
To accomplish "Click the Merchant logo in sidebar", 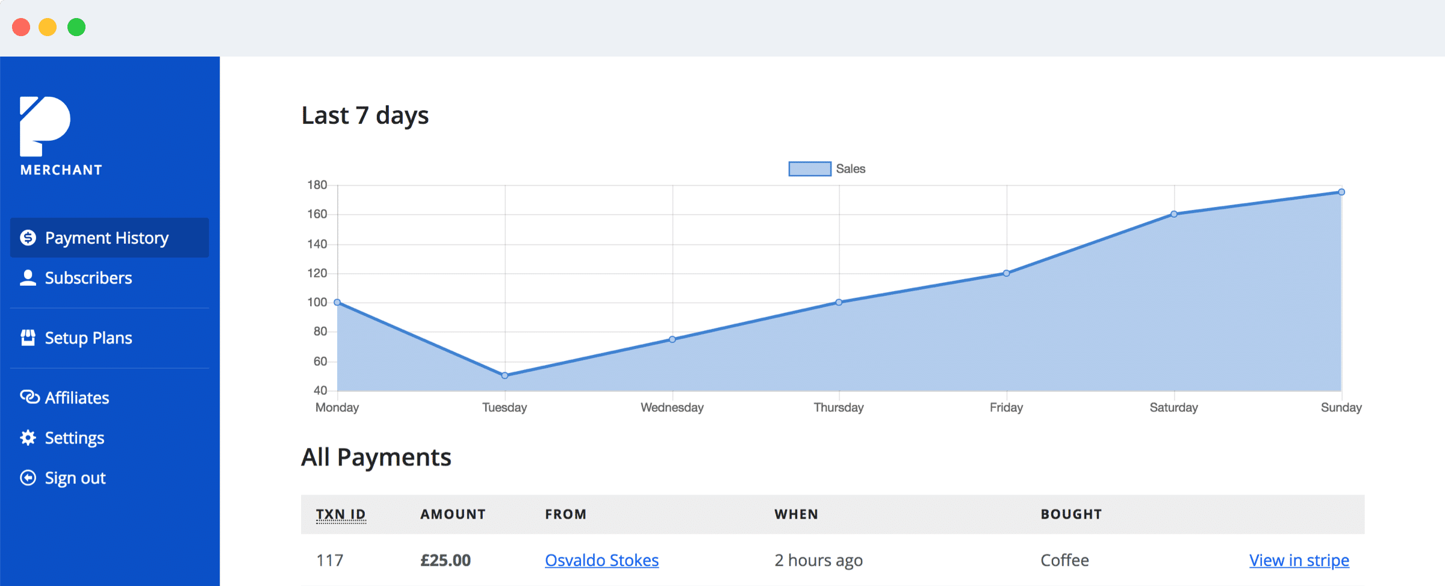I will point(60,136).
